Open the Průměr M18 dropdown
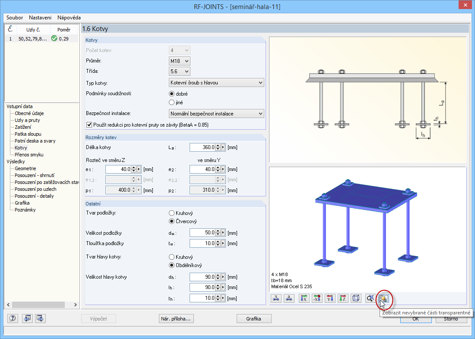The image size is (475, 339). click(180, 61)
